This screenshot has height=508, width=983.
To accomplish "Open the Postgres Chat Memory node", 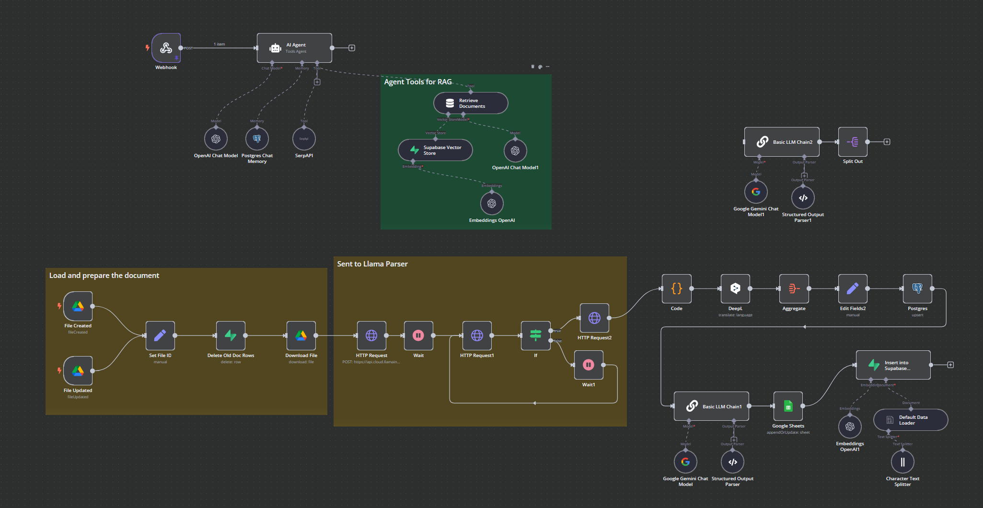I will pos(257,139).
